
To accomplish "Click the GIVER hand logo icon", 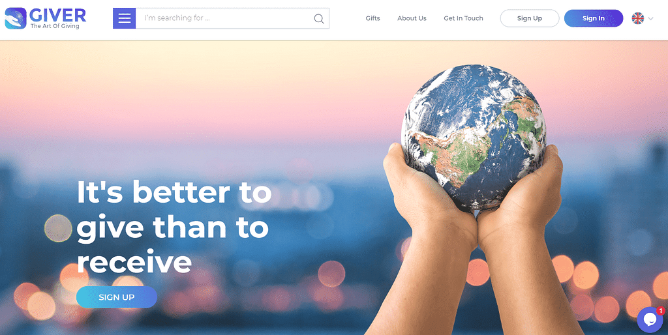I will click(x=16, y=18).
